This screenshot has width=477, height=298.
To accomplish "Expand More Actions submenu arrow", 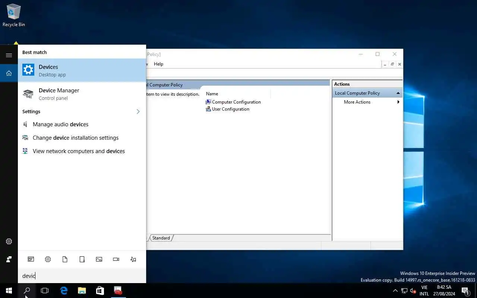I will point(398,102).
